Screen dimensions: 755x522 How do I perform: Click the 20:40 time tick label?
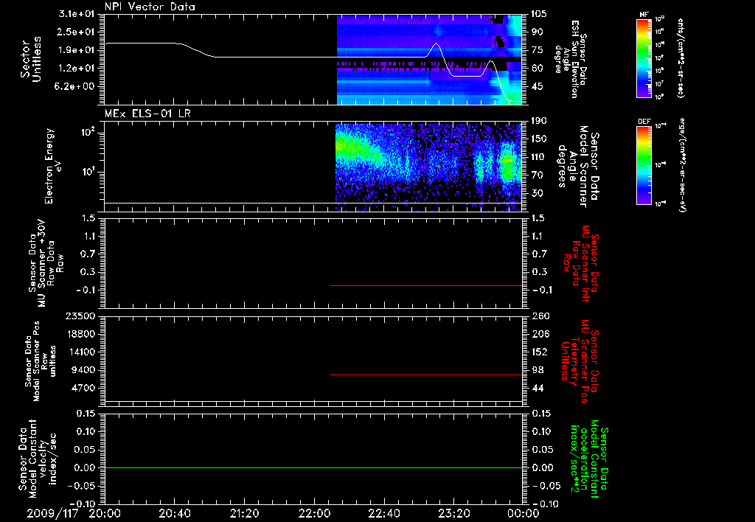(175, 513)
